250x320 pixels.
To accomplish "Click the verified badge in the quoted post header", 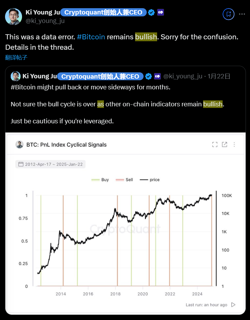I will point(148,76).
